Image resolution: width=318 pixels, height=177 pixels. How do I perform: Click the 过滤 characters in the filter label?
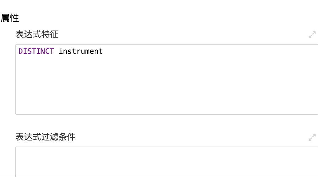click(x=50, y=137)
